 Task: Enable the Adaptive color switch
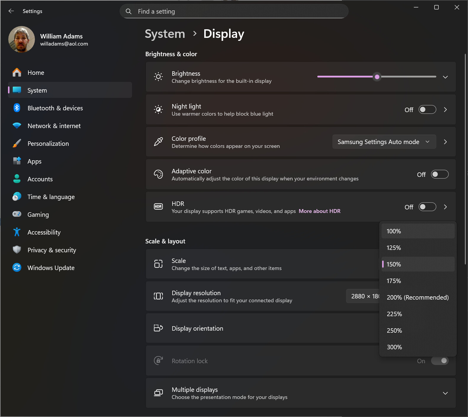[x=440, y=174]
